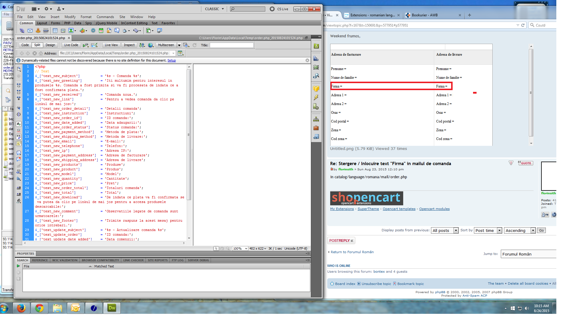Open Snippets panel icon
Viewport: 561px width, 315px height.
coord(316,137)
